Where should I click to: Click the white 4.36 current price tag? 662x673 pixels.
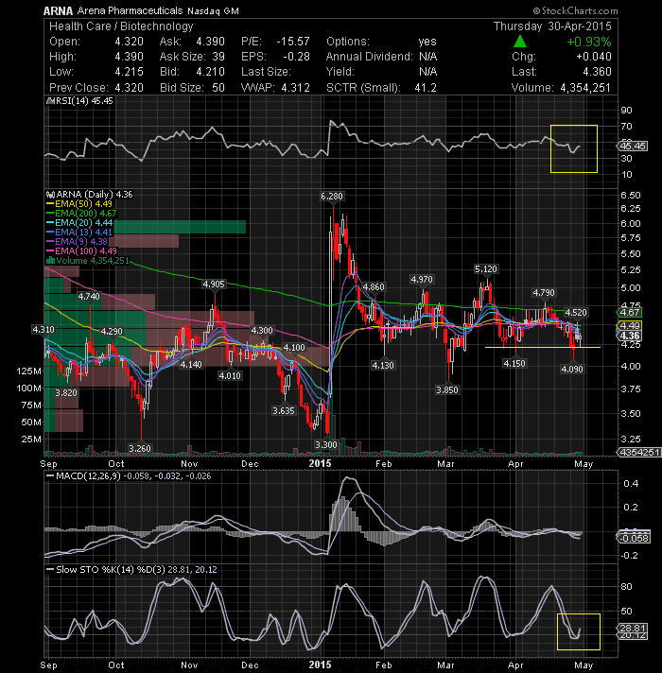pos(629,336)
